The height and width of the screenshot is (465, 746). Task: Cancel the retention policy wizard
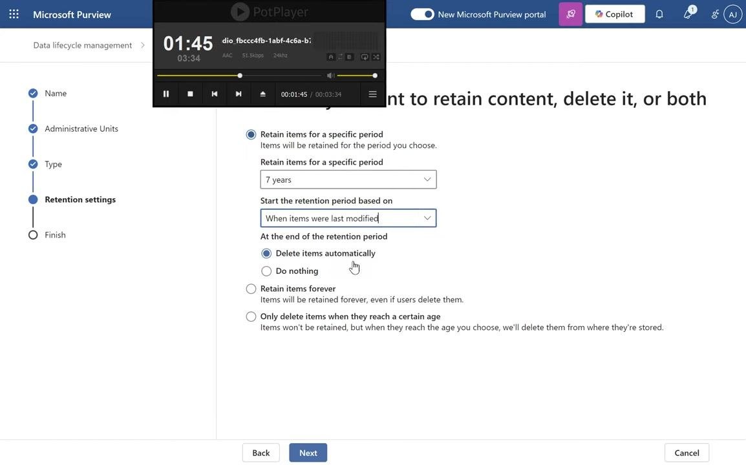click(687, 453)
